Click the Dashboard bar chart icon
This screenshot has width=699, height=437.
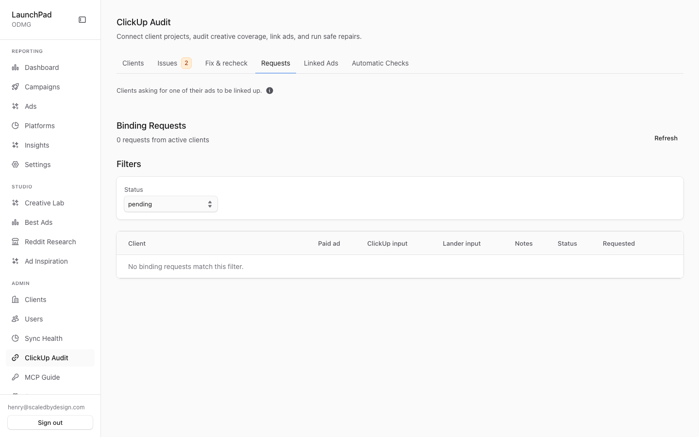tap(16, 67)
